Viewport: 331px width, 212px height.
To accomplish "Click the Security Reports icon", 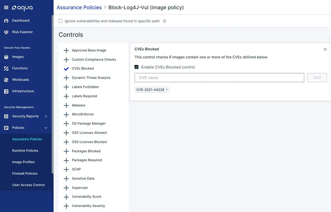I will click(6, 116).
